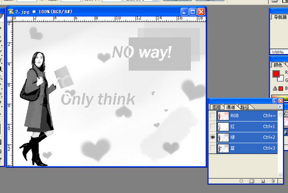Minimize the 2.jpg document window
The width and height of the screenshot is (288, 193).
[x=184, y=12]
